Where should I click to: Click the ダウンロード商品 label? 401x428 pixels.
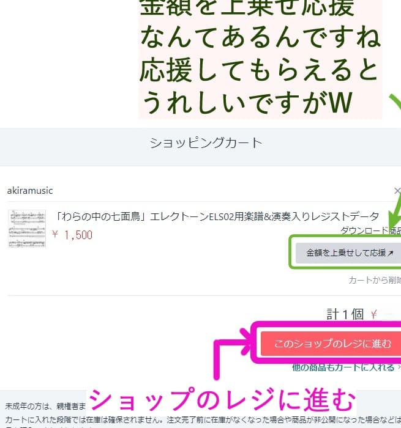coord(370,231)
